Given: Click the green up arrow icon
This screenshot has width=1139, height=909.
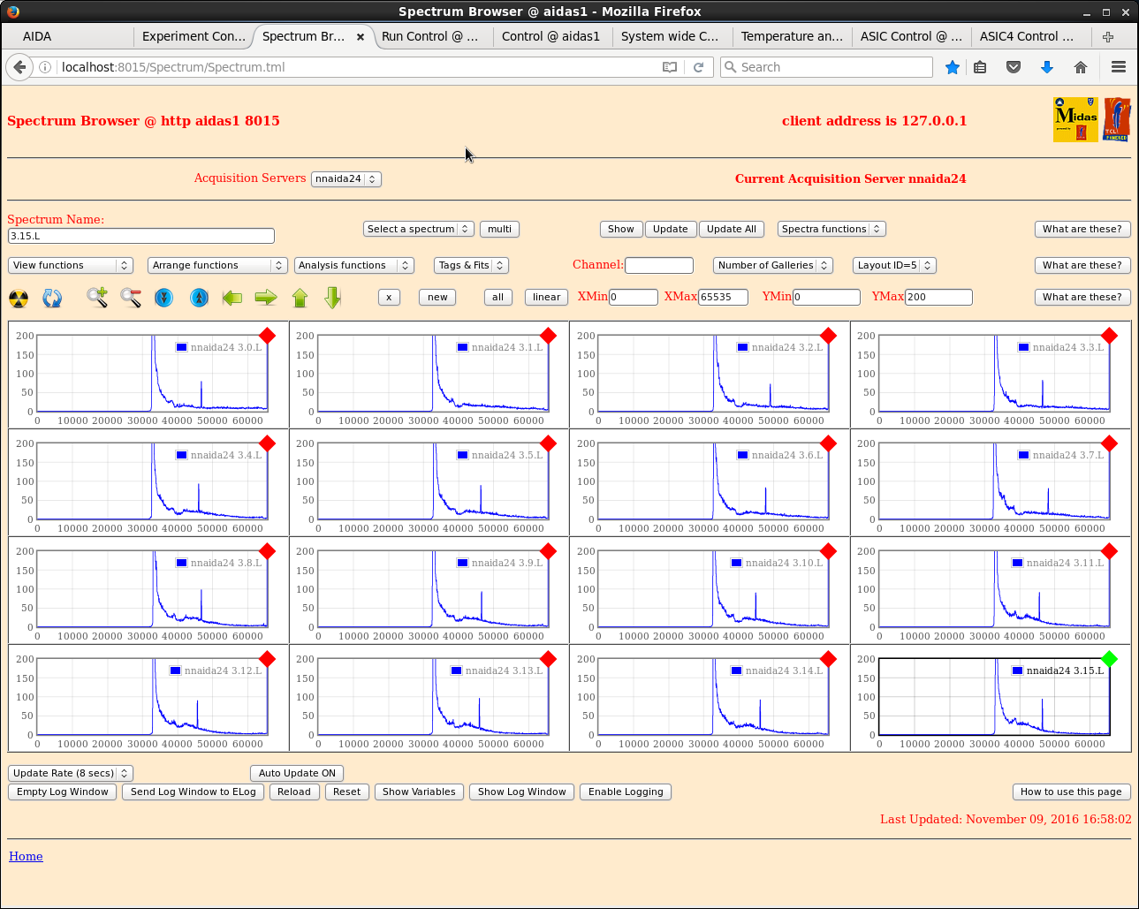Looking at the screenshot, I should pyautogui.click(x=300, y=298).
